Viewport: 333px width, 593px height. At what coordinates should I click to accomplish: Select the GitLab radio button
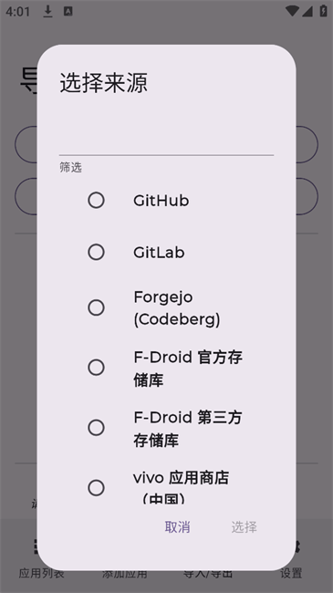point(96,252)
